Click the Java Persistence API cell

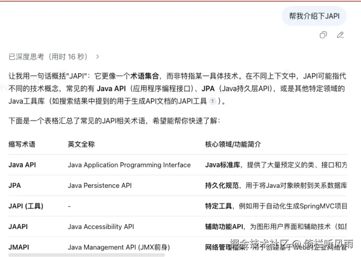point(100,185)
